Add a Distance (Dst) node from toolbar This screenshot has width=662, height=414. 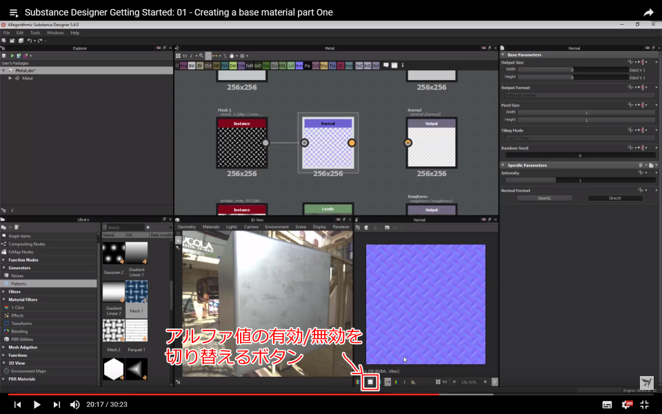pos(233,66)
